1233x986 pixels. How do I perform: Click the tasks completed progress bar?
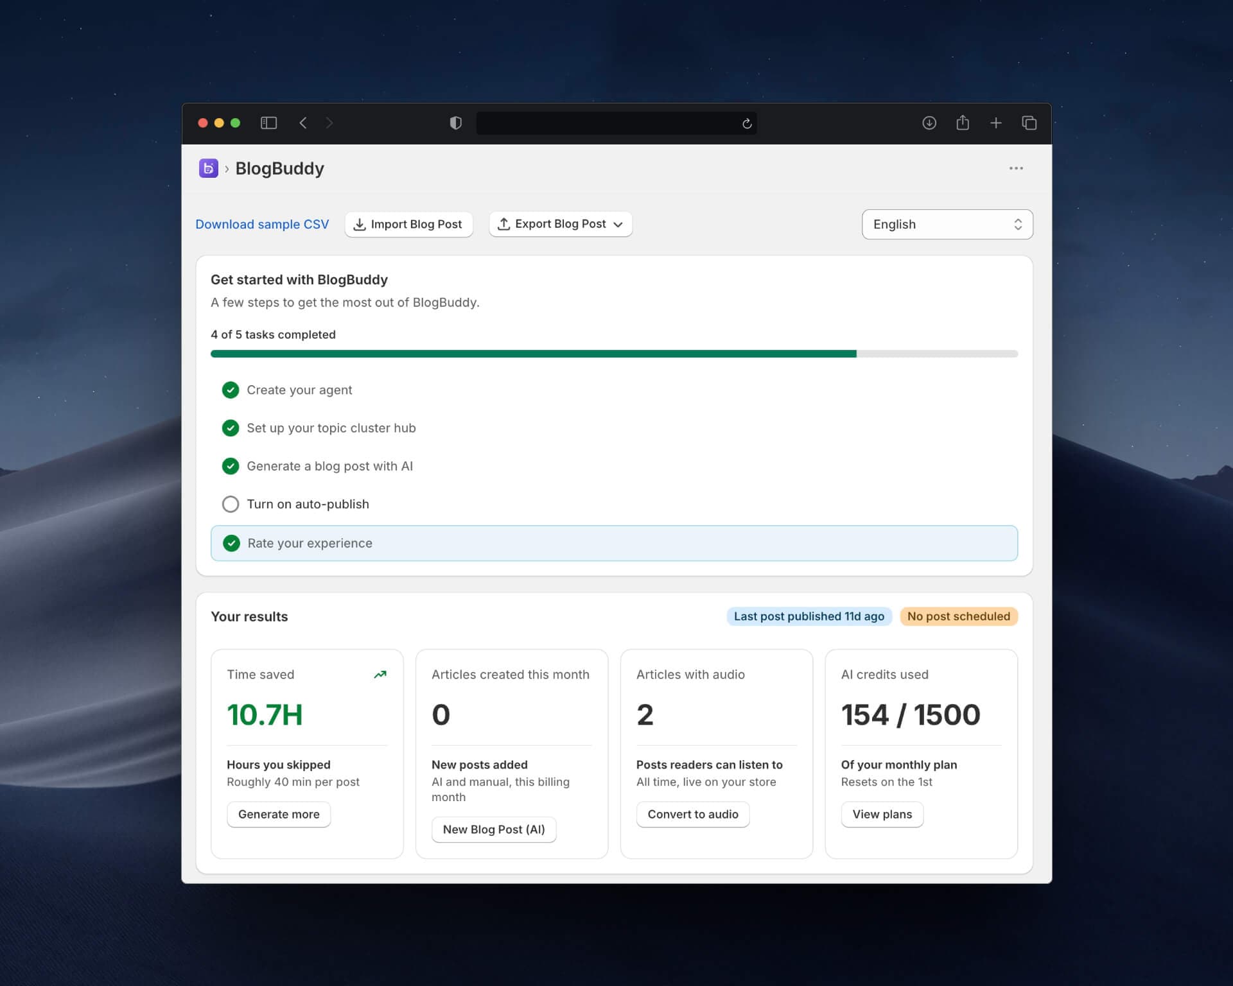[614, 354]
